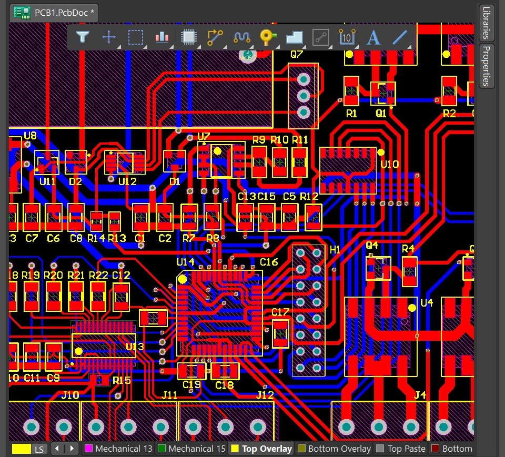Select the Place String text tool A
Image resolution: width=505 pixels, height=457 pixels.
pyautogui.click(x=372, y=37)
